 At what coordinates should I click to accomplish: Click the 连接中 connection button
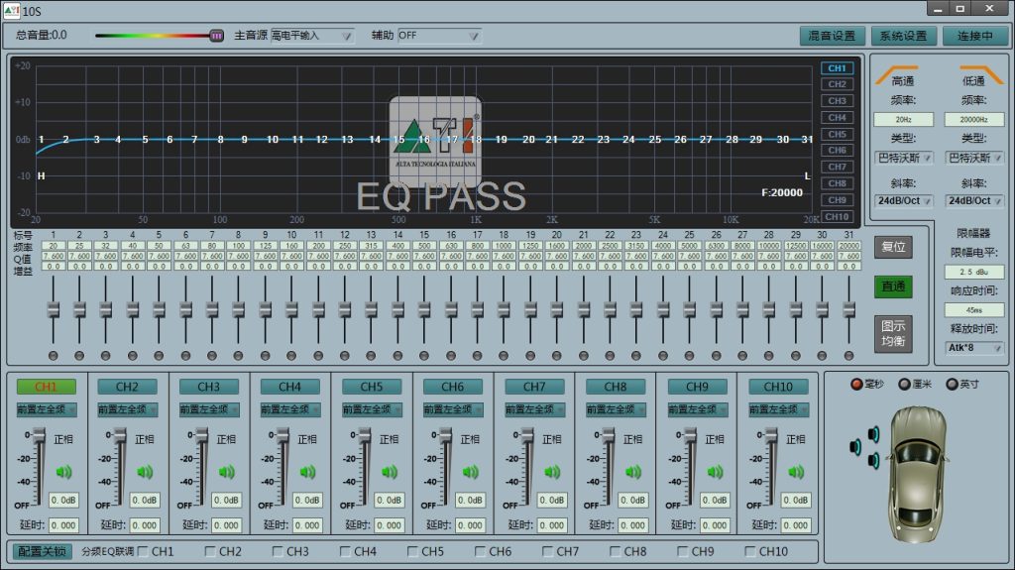[x=975, y=36]
